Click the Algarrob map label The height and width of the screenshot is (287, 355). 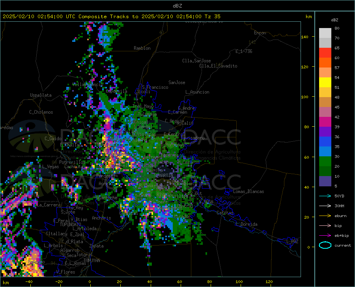coord(70,250)
